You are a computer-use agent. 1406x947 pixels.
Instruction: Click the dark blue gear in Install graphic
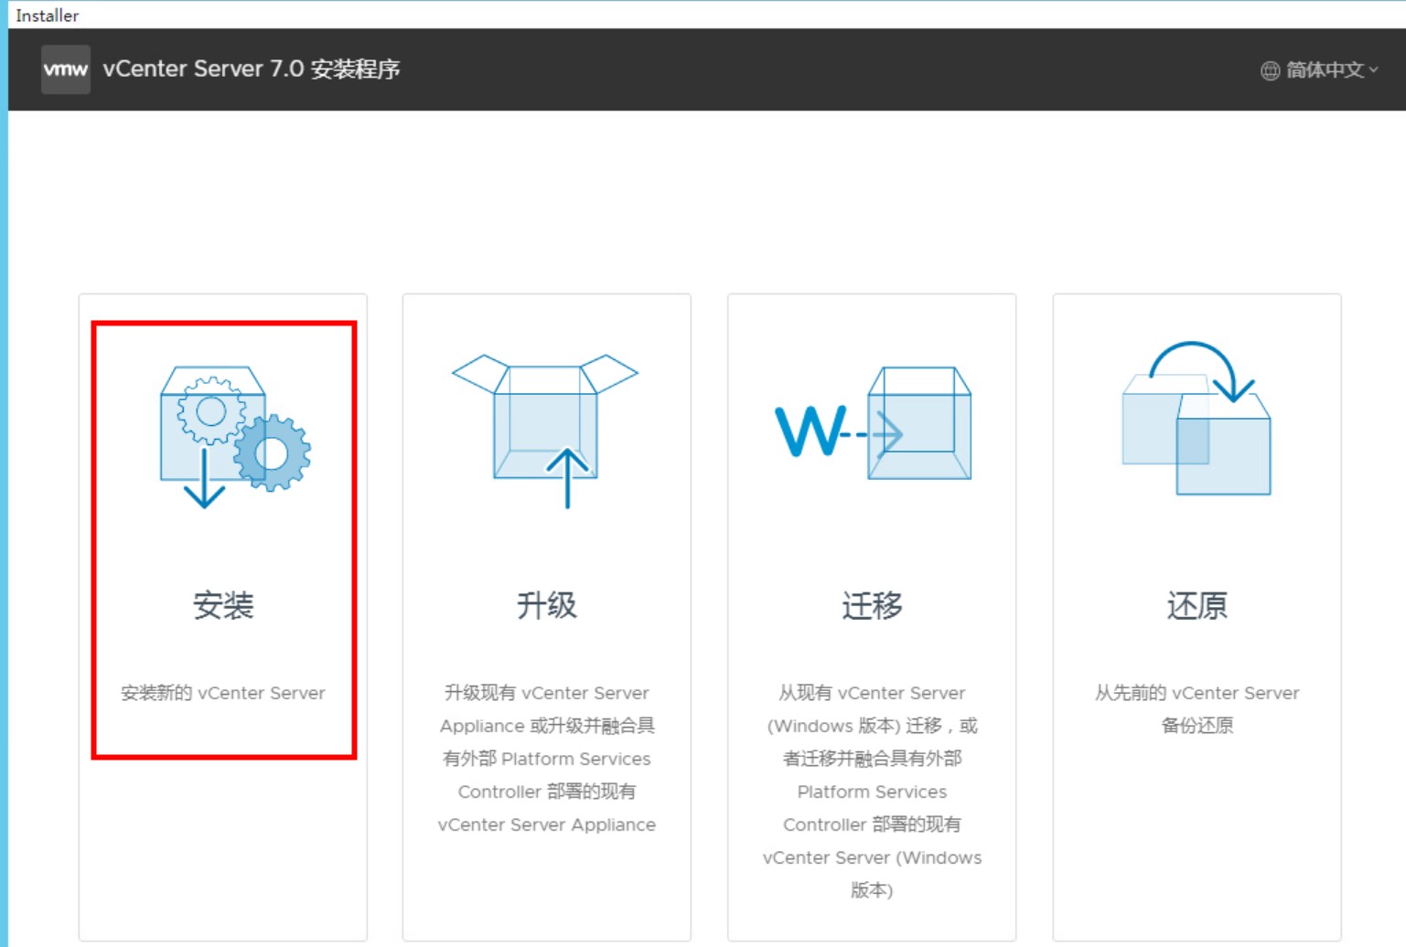click(x=272, y=452)
